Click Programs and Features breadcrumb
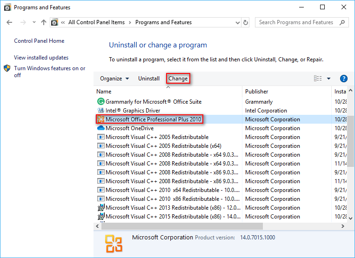This screenshot has height=258, width=355. [x=163, y=22]
